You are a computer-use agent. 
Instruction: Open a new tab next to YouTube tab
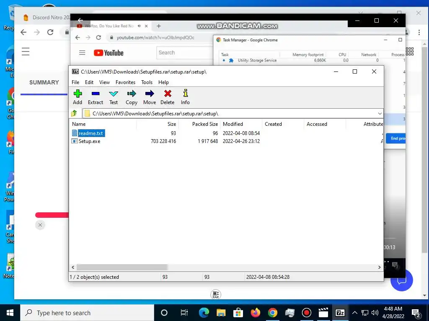(x=159, y=26)
